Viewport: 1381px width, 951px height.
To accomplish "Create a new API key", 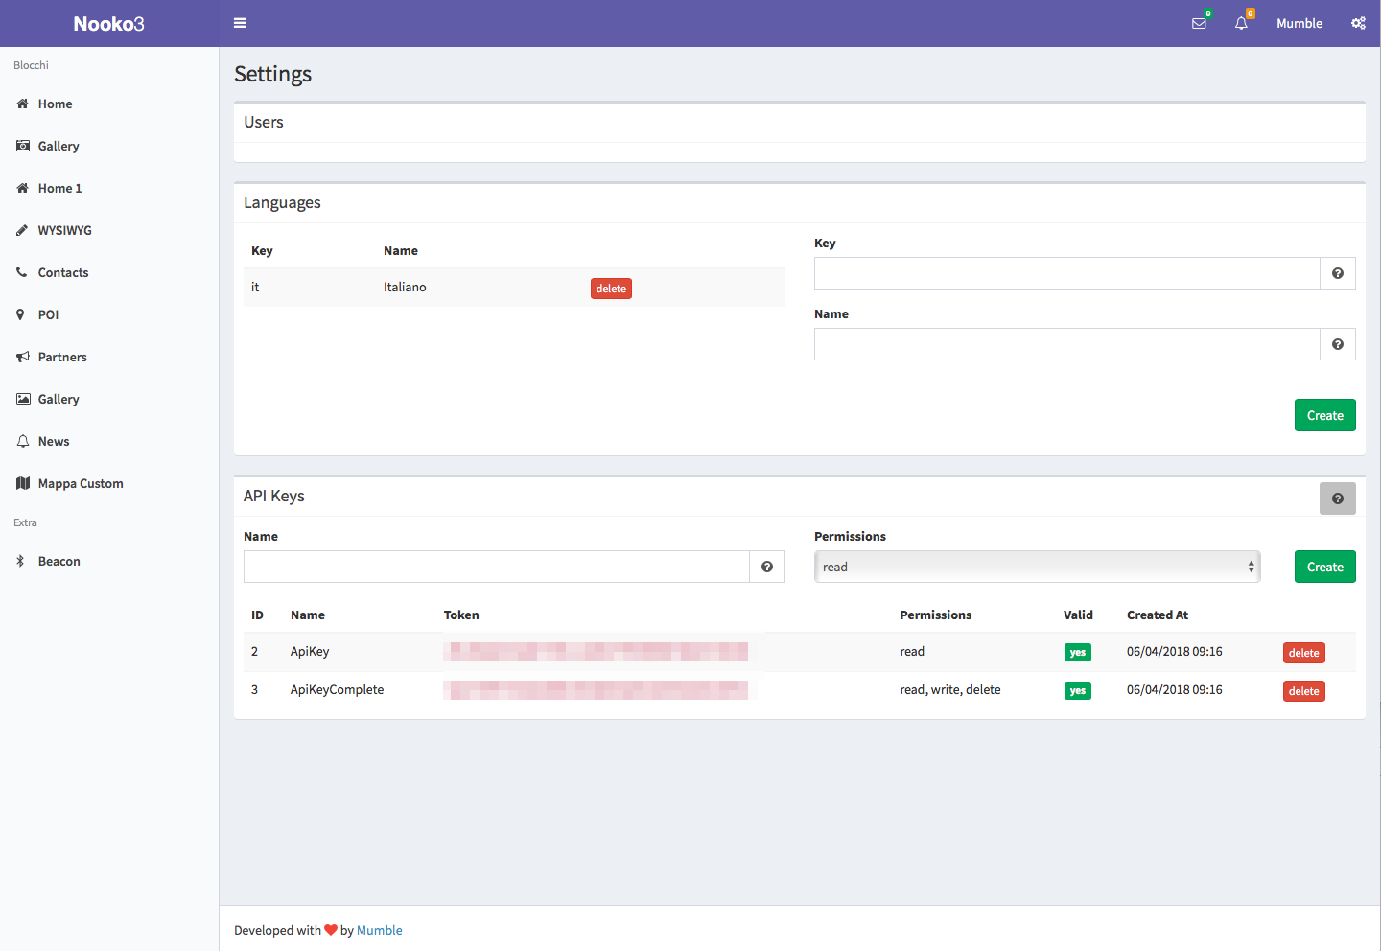I will click(x=1324, y=567).
